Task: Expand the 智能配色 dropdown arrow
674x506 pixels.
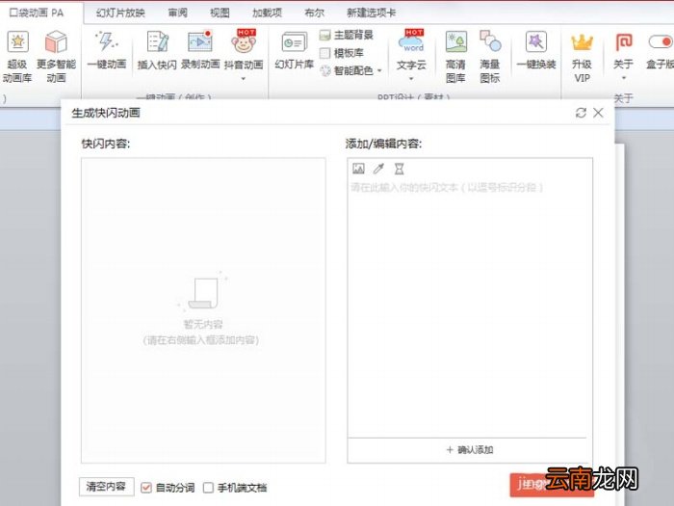Action: tap(379, 70)
